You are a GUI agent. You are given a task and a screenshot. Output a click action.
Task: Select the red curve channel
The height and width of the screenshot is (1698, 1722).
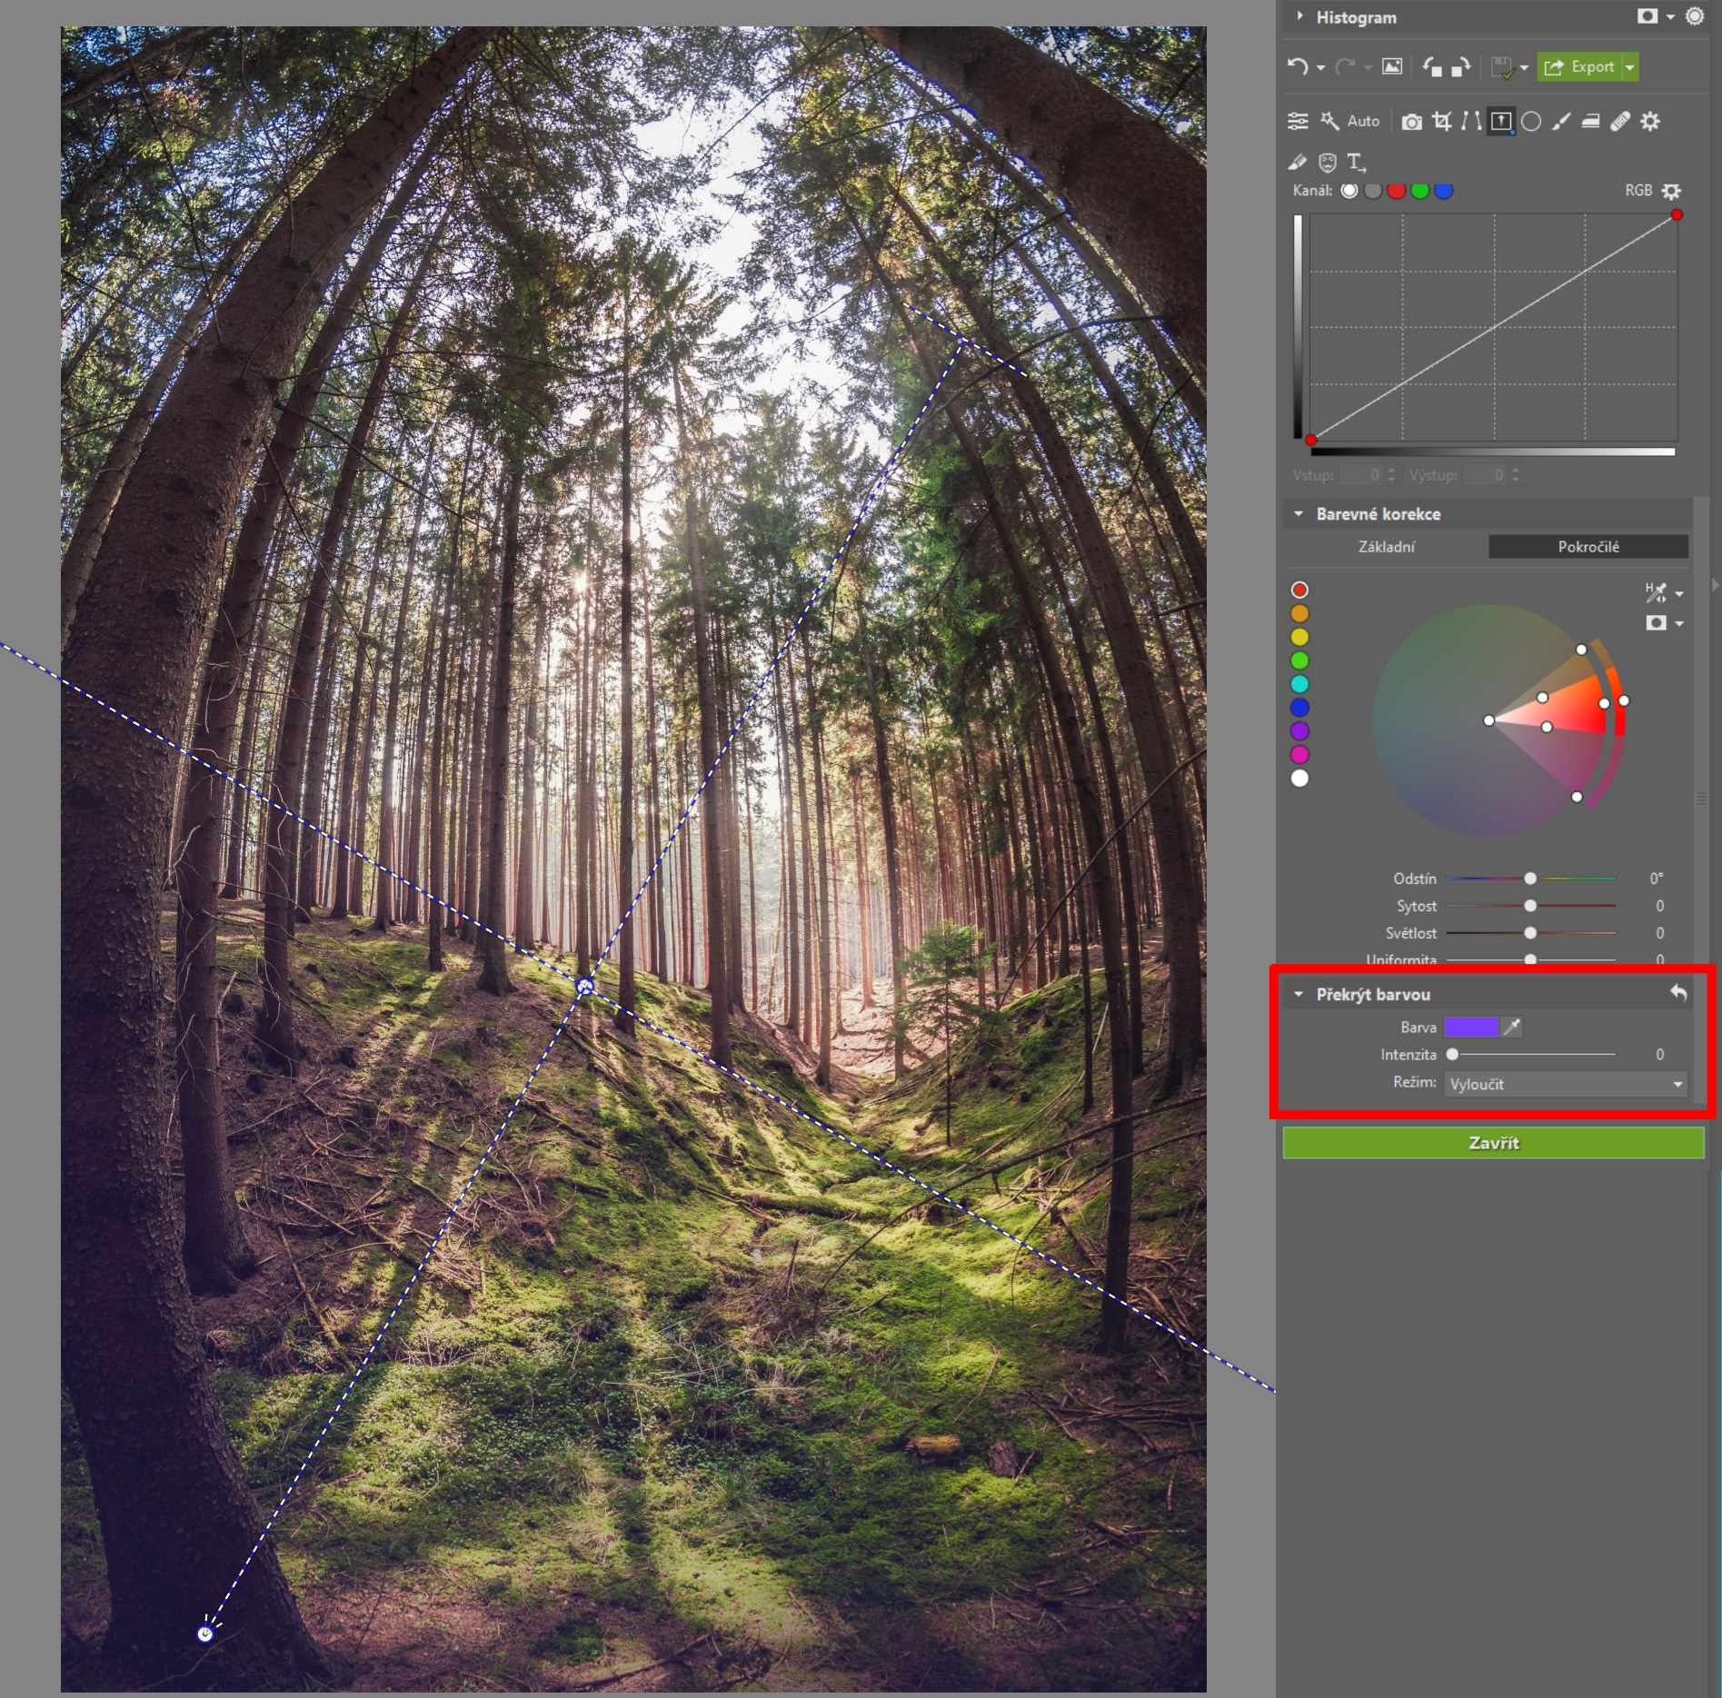click(1397, 191)
